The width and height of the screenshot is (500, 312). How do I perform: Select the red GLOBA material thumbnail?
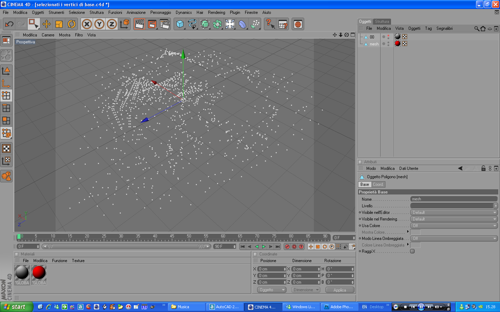[x=39, y=275]
